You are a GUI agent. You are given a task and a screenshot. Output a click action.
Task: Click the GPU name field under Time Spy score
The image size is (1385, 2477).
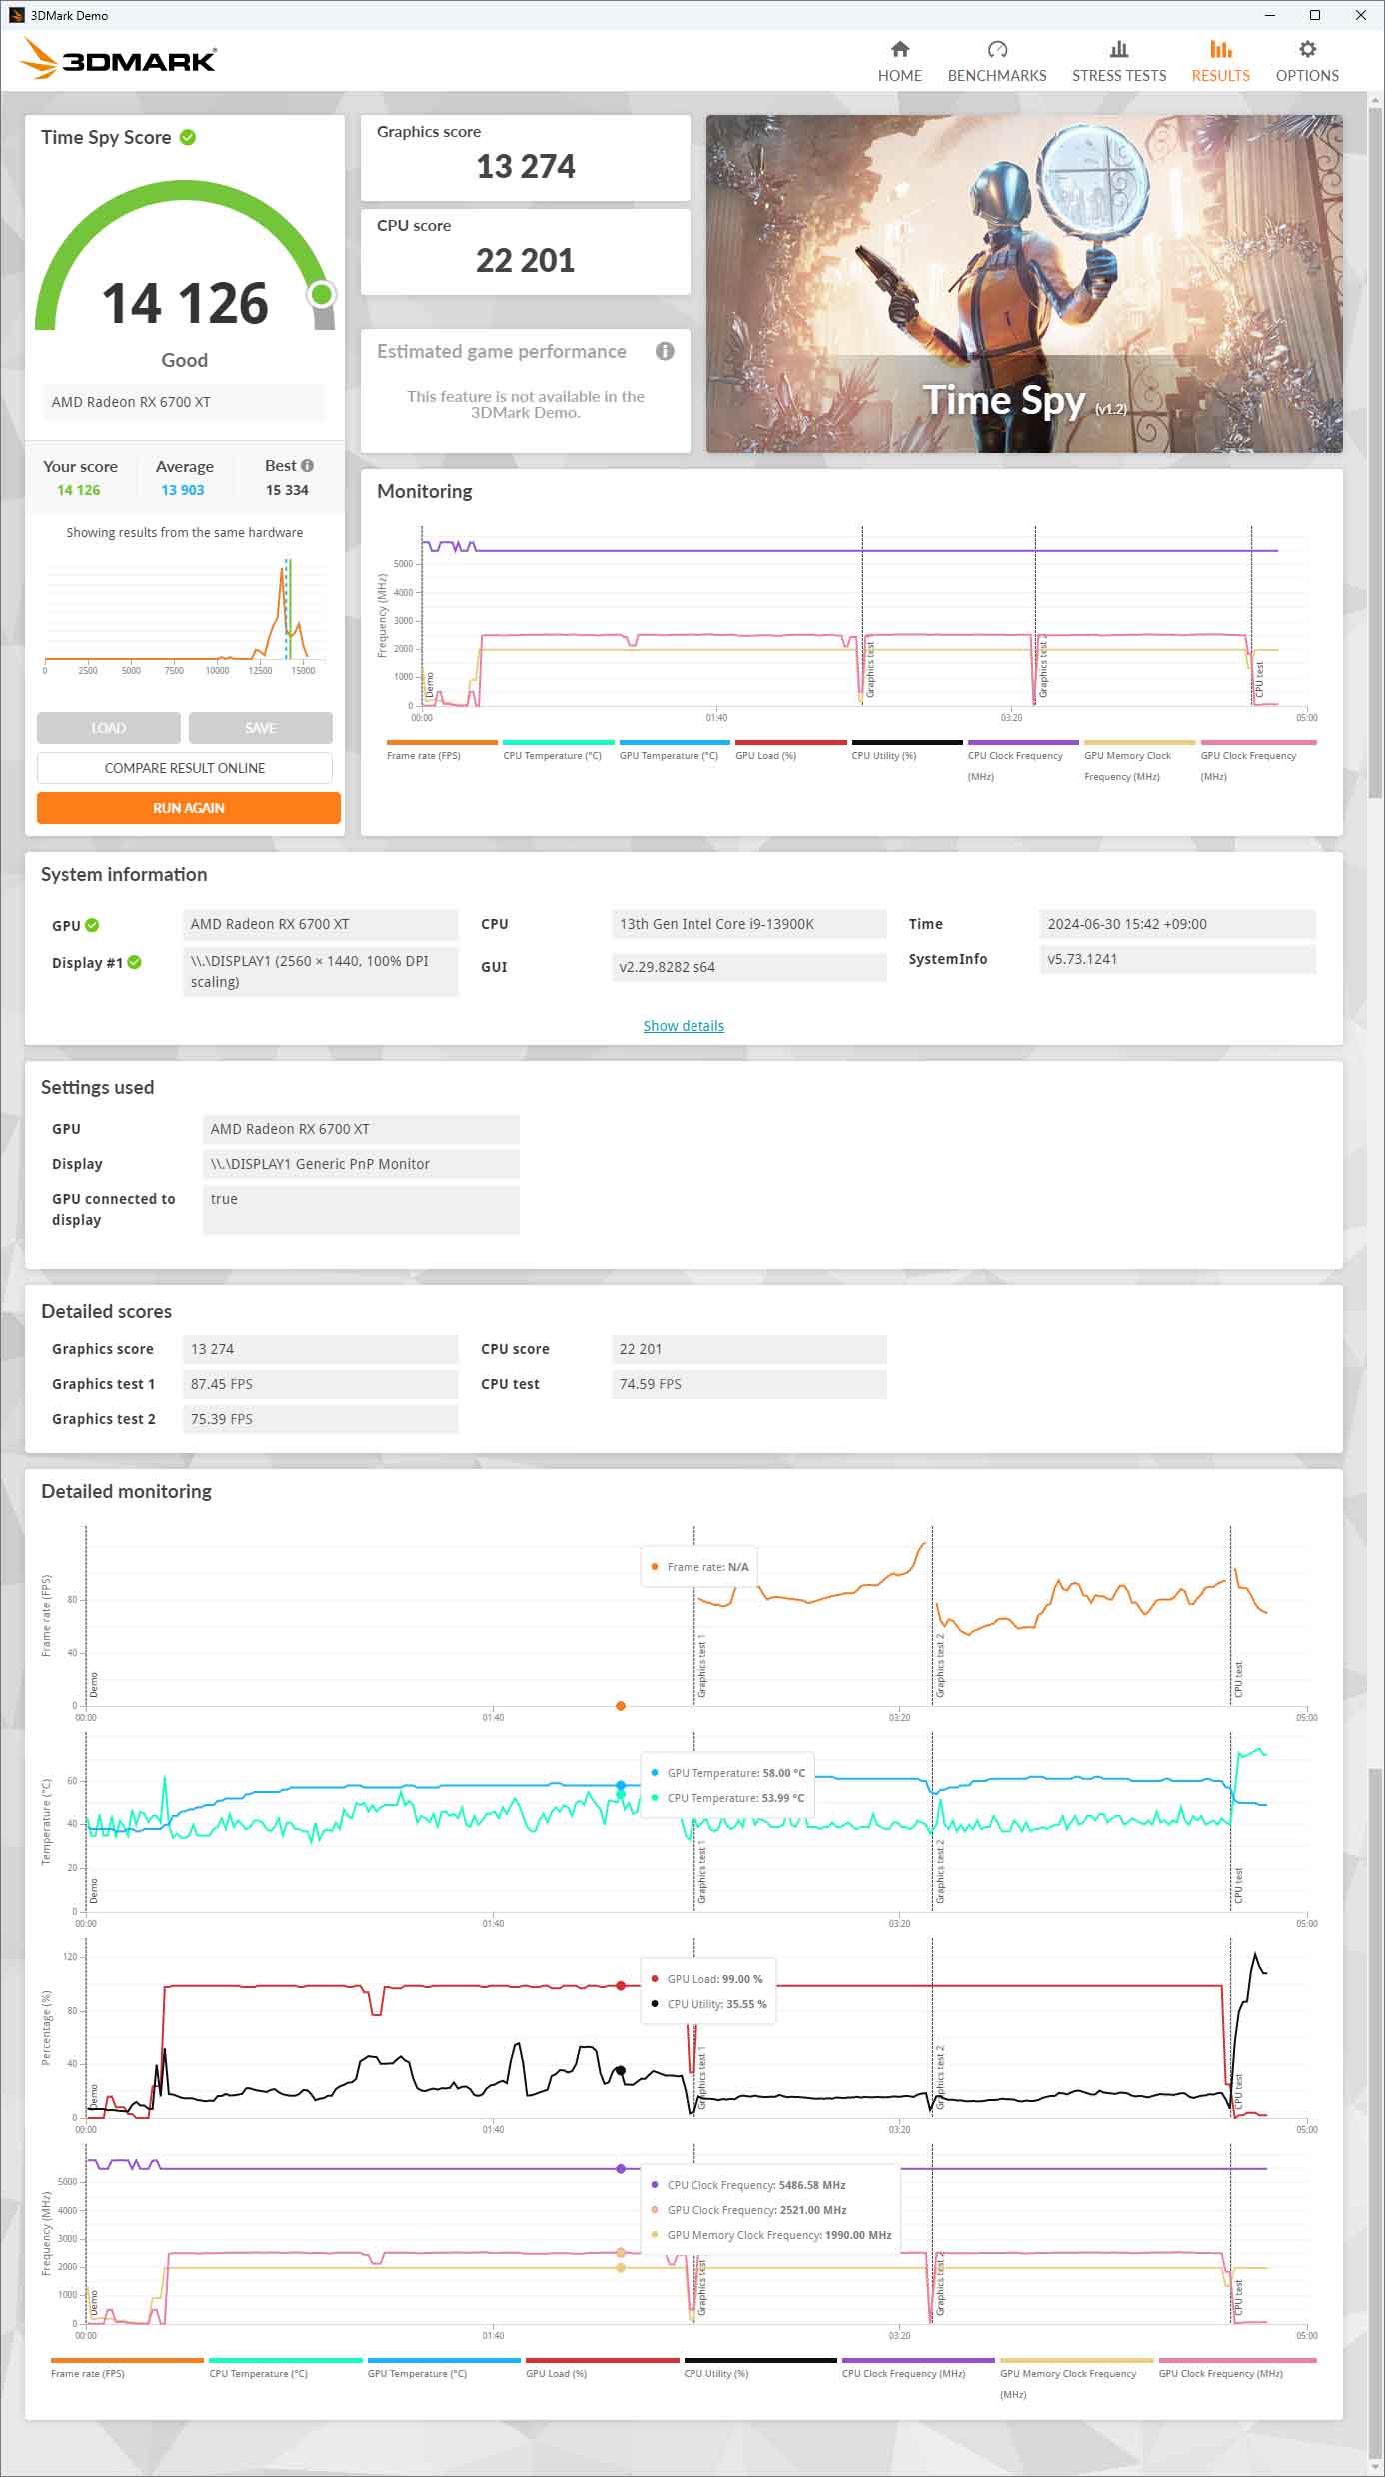(x=183, y=402)
